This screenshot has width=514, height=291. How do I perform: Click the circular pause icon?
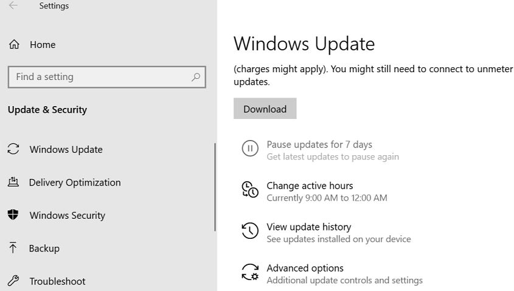(x=250, y=149)
